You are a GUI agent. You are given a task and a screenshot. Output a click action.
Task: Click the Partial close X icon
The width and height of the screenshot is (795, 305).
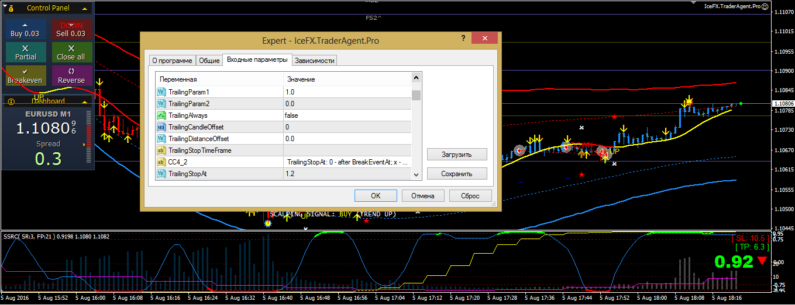(25, 48)
